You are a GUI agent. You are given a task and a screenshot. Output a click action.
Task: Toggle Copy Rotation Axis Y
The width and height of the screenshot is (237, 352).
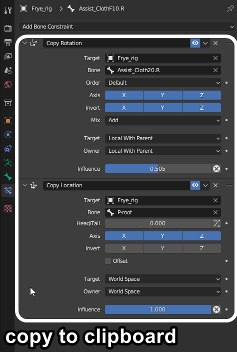click(x=162, y=95)
